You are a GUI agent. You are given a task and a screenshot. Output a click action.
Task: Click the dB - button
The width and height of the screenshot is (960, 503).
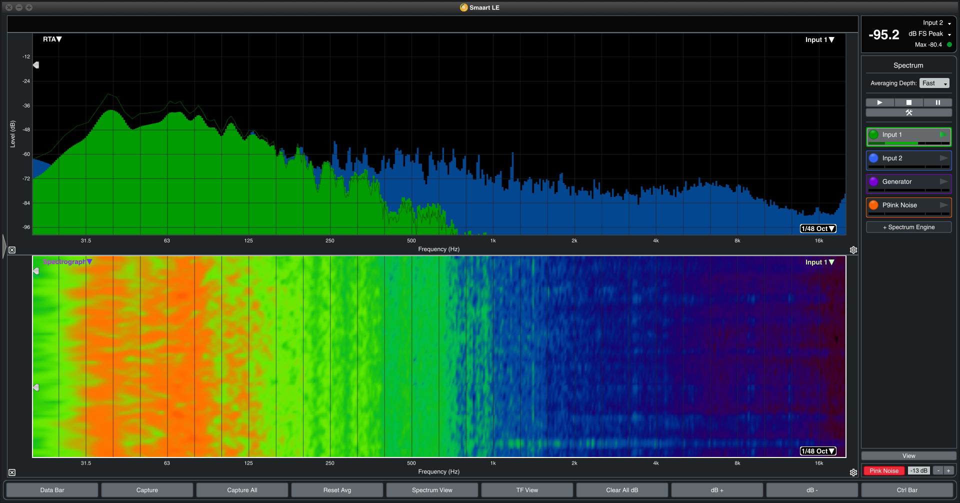coord(812,490)
